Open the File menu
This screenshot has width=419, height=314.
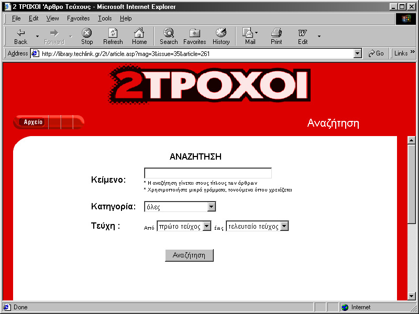pyautogui.click(x=16, y=18)
